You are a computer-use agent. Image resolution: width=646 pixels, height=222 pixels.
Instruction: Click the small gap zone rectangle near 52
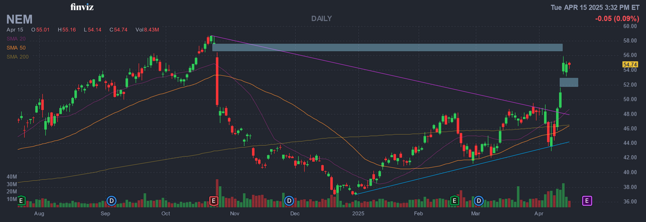point(569,82)
